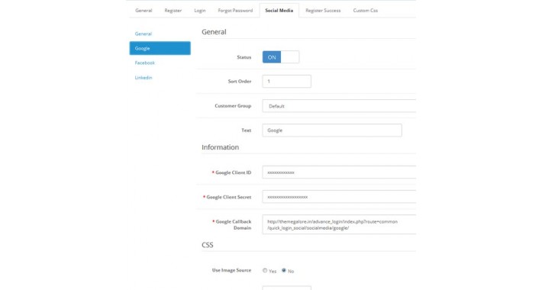Open the Login tab
Viewport: 542px width, 290px height.
click(200, 11)
